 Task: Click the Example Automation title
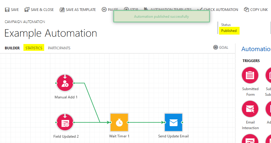pos(51,33)
